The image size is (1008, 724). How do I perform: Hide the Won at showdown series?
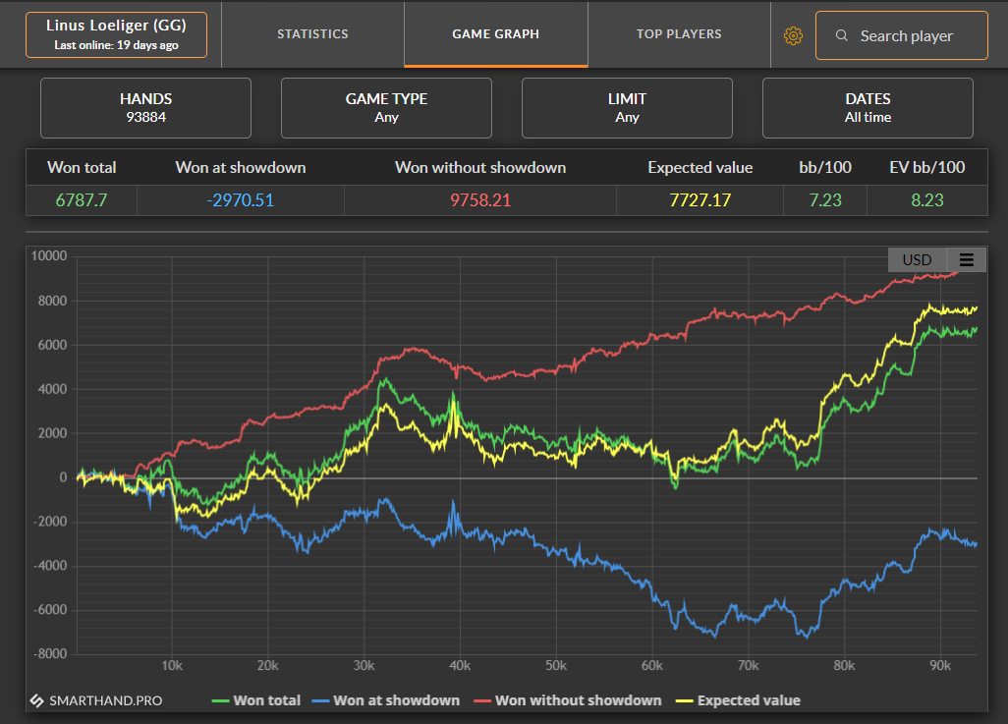386,700
